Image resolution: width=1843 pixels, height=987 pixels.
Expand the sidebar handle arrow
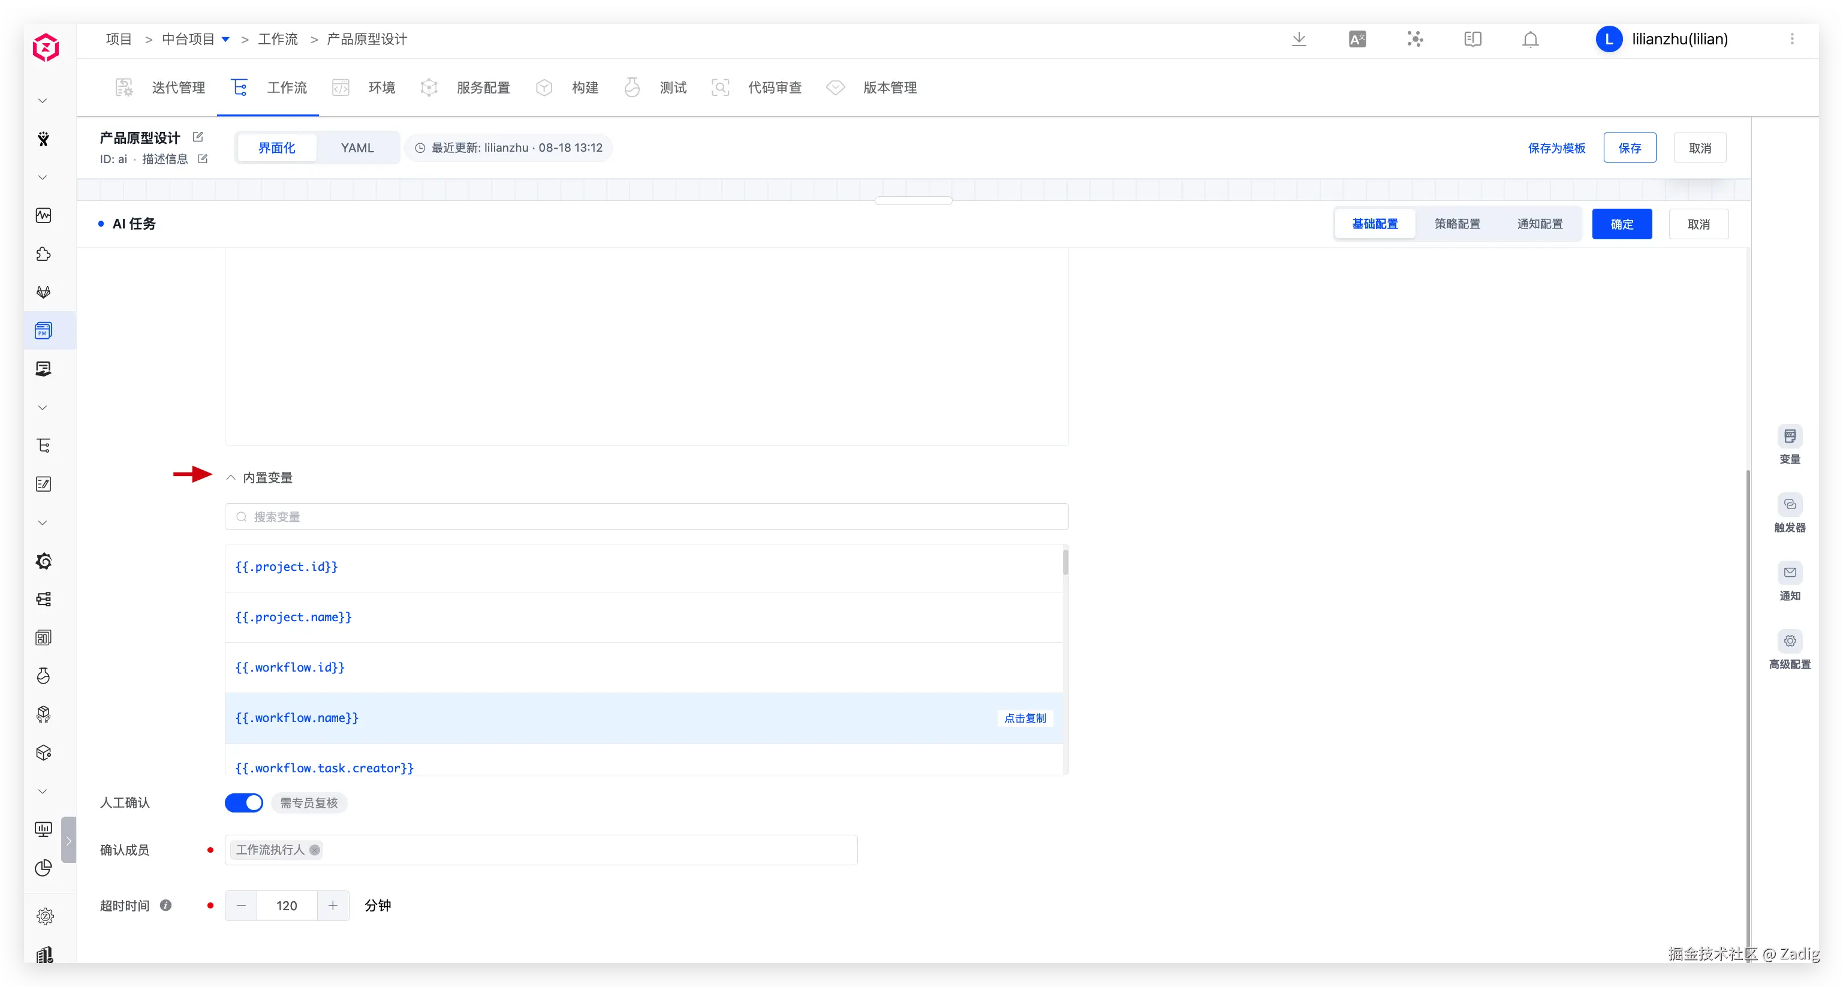69,840
